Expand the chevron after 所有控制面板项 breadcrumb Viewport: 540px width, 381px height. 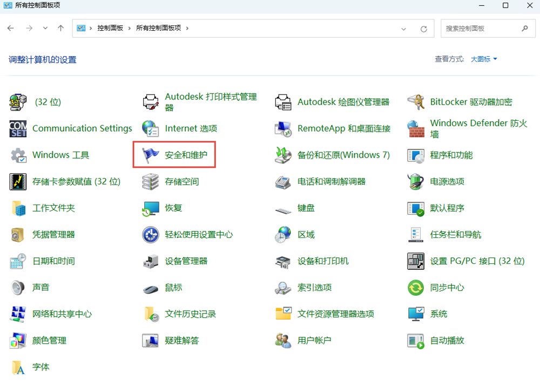click(x=187, y=28)
